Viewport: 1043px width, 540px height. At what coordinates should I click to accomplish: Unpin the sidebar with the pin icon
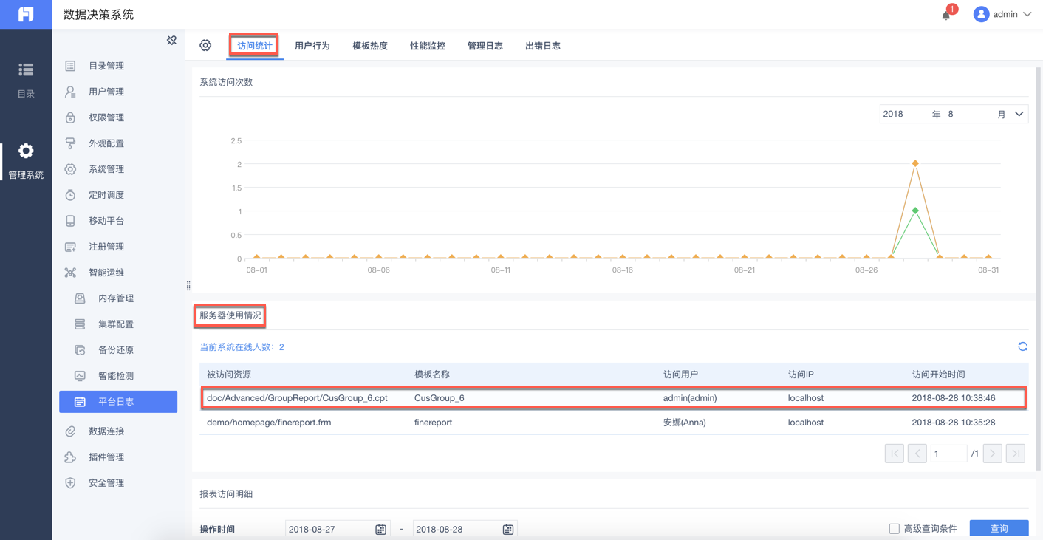(171, 41)
